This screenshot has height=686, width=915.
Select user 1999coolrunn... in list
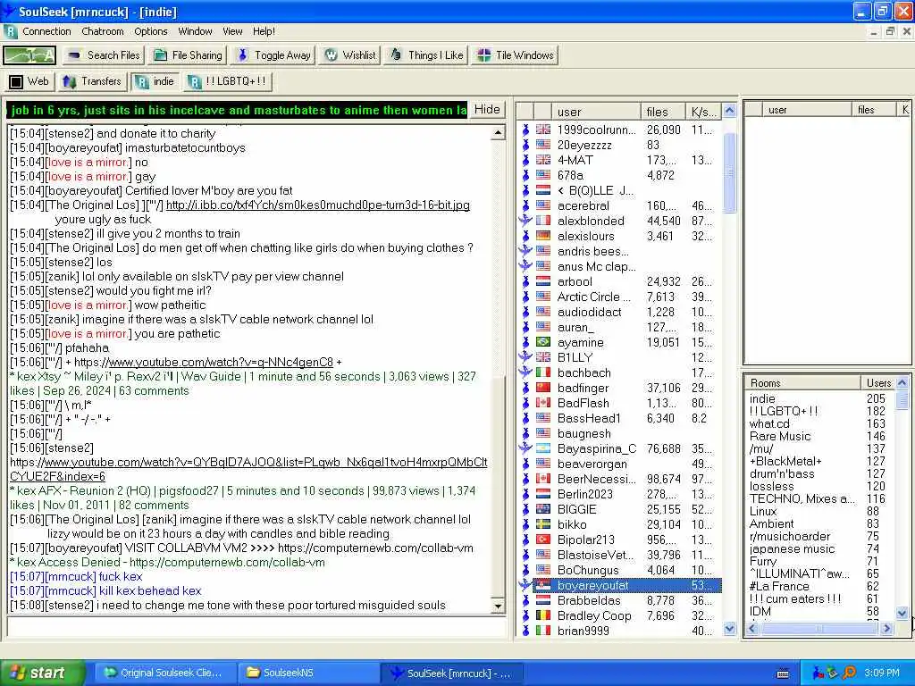619,130
